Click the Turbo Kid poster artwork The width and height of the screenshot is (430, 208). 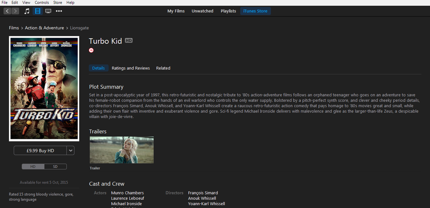(x=44, y=88)
